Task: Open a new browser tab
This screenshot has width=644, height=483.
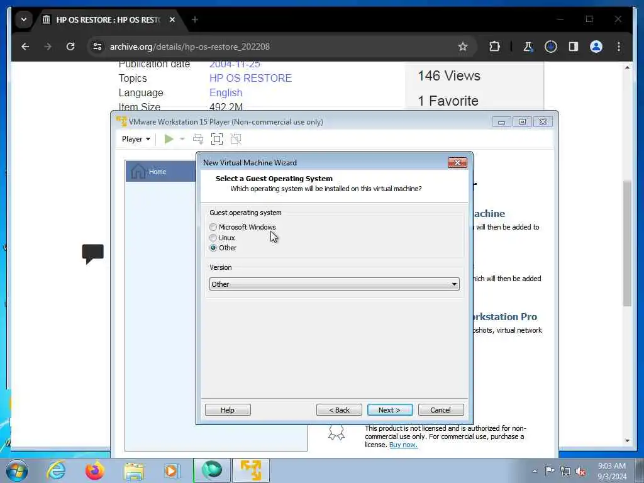Action: (x=195, y=19)
